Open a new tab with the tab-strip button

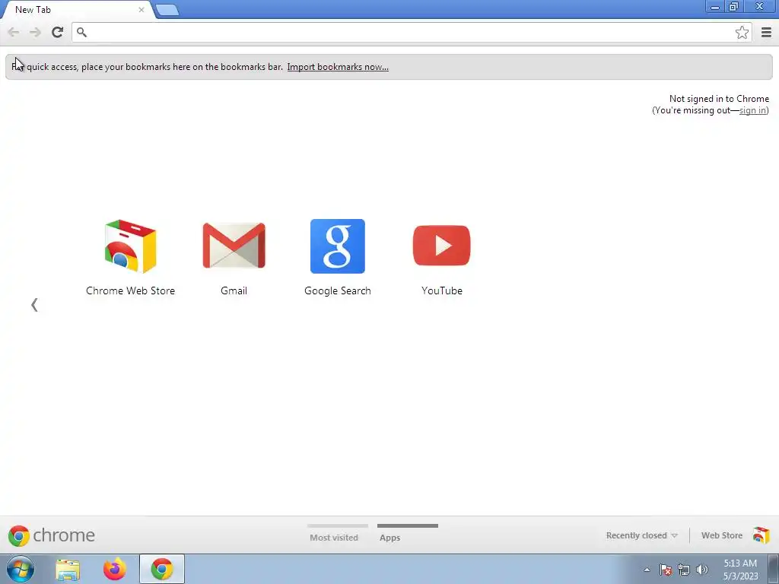pyautogui.click(x=167, y=10)
